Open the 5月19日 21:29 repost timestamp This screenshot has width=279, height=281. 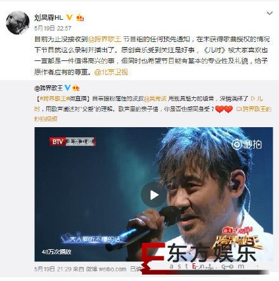pyautogui.click(x=53, y=269)
